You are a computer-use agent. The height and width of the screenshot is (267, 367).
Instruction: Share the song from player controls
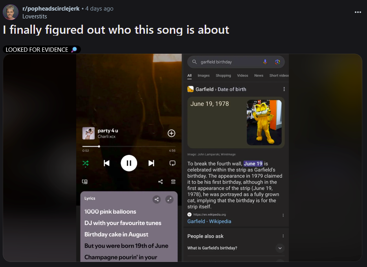160,182
